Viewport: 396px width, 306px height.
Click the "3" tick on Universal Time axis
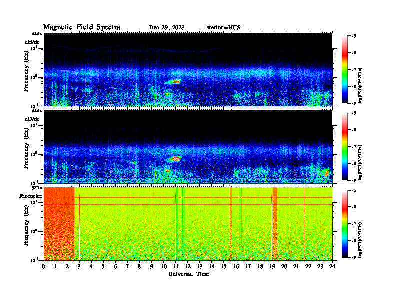coord(79,267)
